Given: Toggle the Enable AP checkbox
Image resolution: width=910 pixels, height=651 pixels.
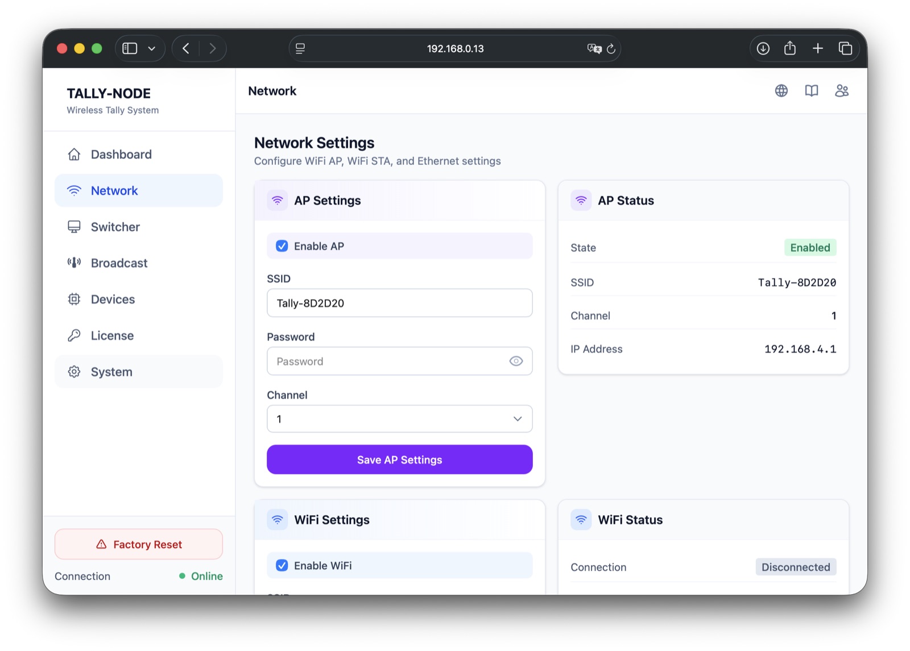Looking at the screenshot, I should [282, 246].
